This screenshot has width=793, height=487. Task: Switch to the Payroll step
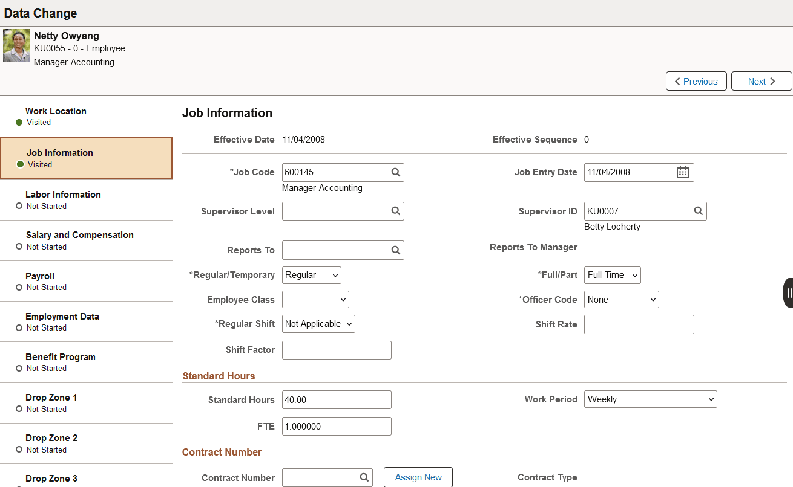click(87, 281)
